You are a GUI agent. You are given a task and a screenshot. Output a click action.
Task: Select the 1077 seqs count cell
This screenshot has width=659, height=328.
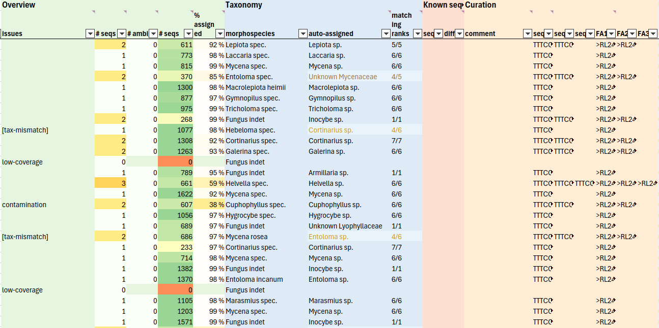coord(175,130)
